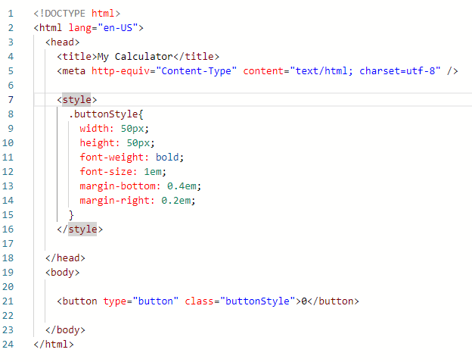The width and height of the screenshot is (472, 362).
Task: Click line number 21 in the gutter
Action: click(x=11, y=301)
